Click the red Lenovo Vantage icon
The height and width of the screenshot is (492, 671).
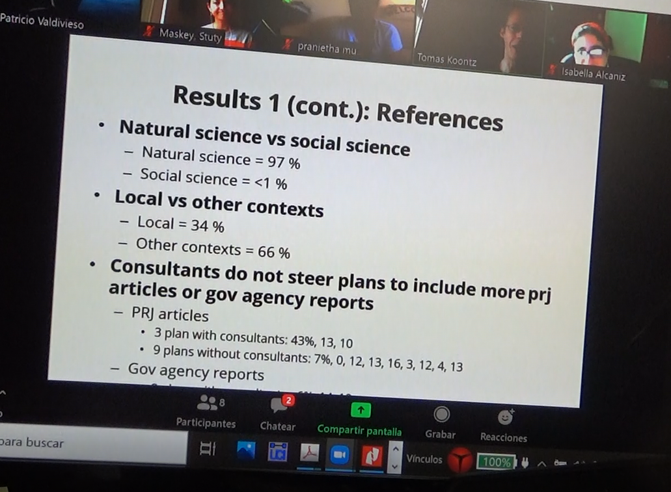460,460
